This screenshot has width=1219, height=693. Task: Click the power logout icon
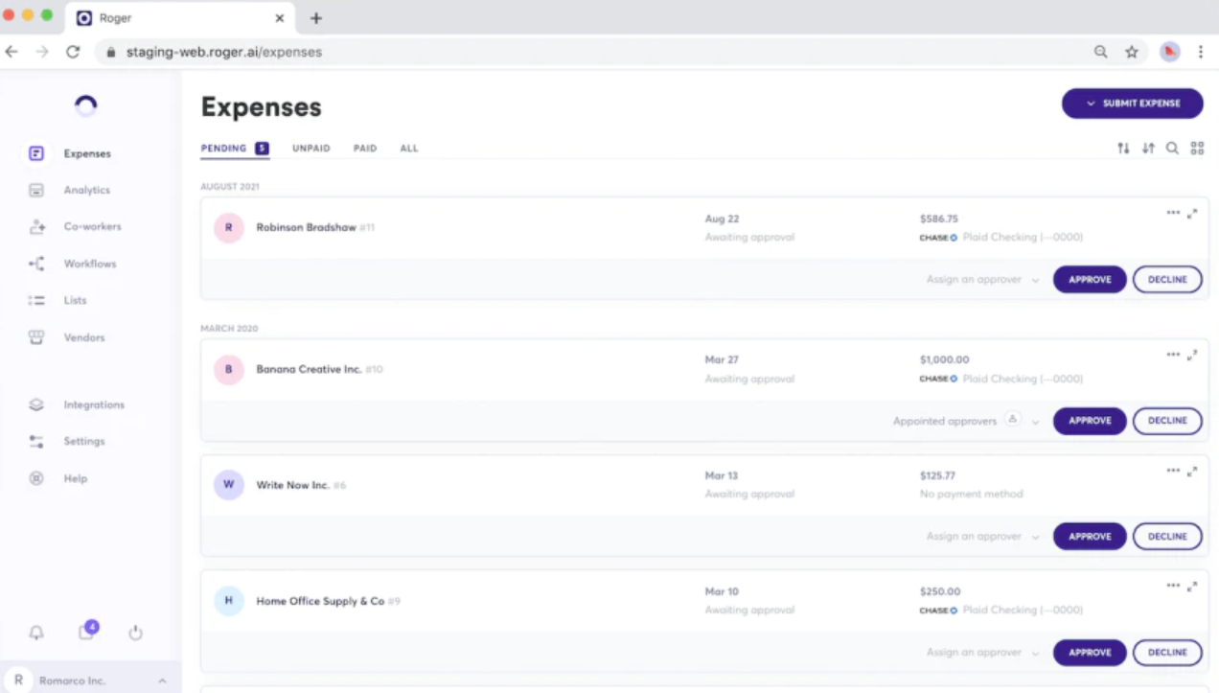135,633
